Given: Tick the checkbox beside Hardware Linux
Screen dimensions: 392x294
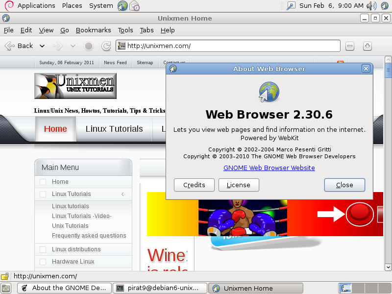Looking at the screenshot, I should point(43,262).
